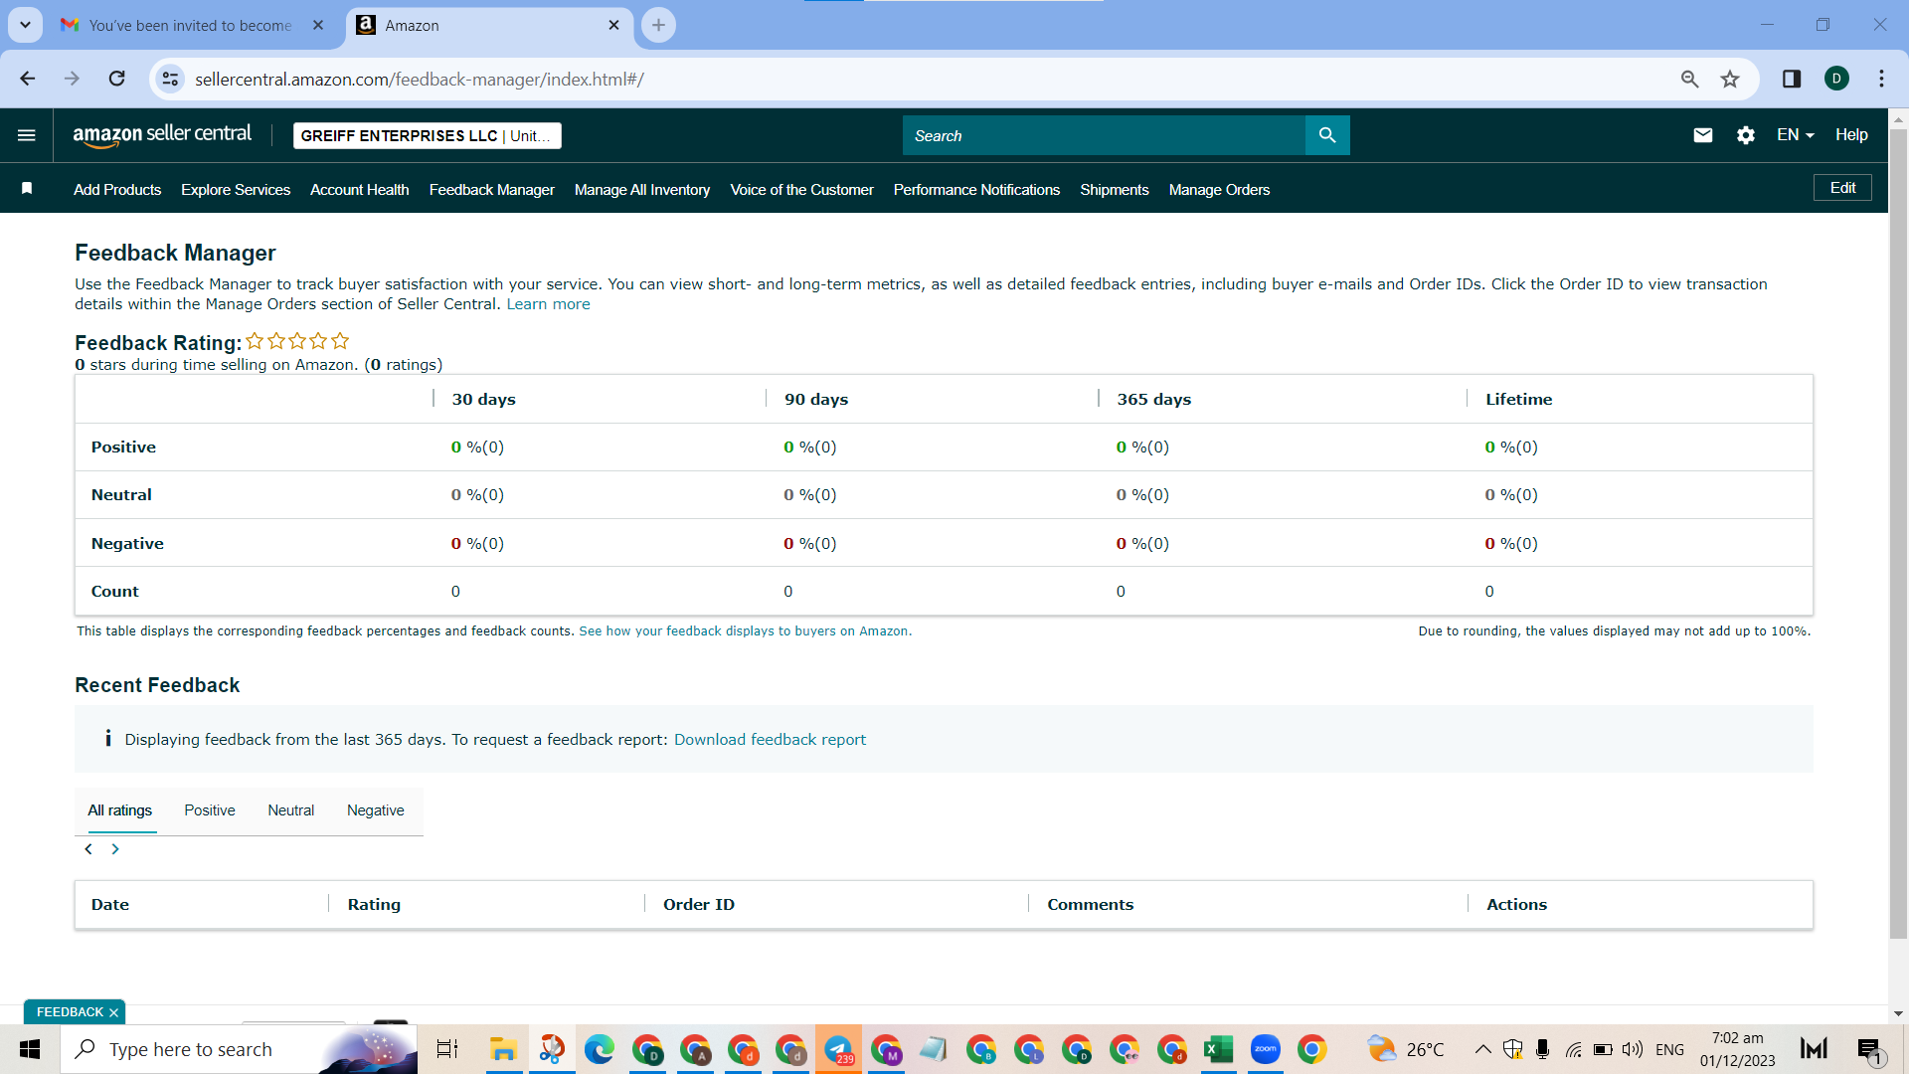The width and height of the screenshot is (1909, 1074).
Task: Bookmark this page with the star icon
Action: 1731,79
